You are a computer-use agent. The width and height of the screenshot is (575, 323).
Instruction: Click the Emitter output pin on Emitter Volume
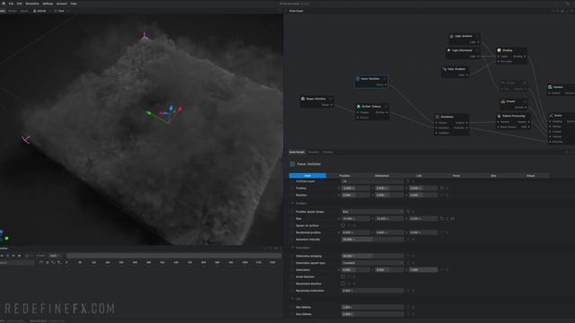[x=387, y=112]
